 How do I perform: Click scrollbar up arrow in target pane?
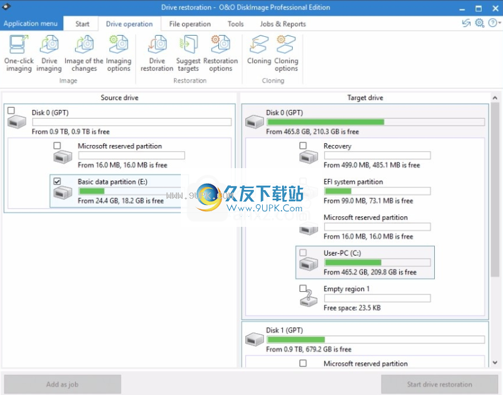click(495, 98)
